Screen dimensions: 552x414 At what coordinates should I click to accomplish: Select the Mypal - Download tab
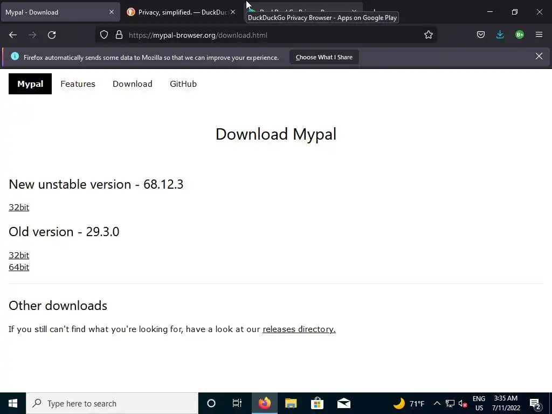click(x=60, y=12)
